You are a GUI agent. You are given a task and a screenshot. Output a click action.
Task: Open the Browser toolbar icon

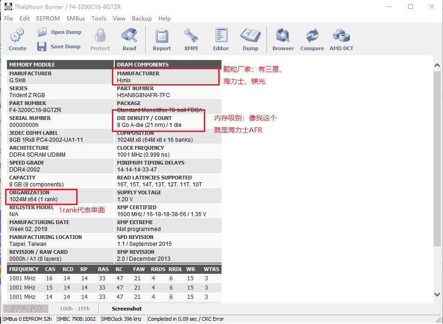click(283, 36)
